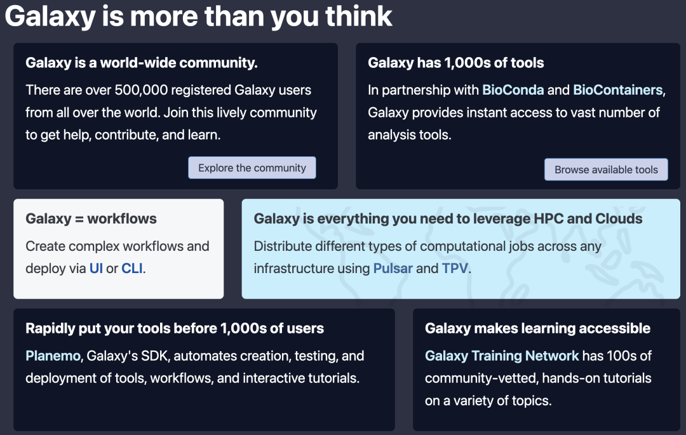Click the Galaxy is more than you think heading
Viewport: 686px width, 435px height.
coord(198,17)
